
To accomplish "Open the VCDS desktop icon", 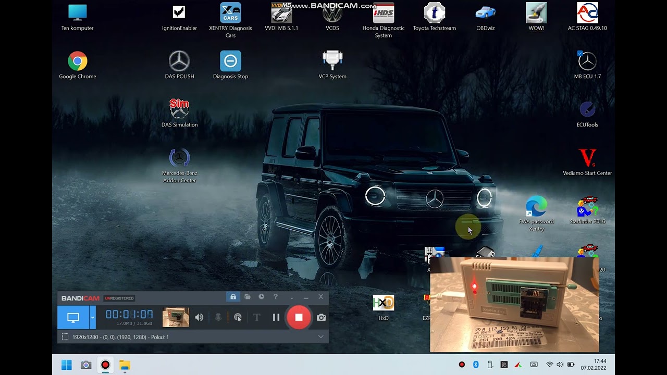I will [x=332, y=17].
